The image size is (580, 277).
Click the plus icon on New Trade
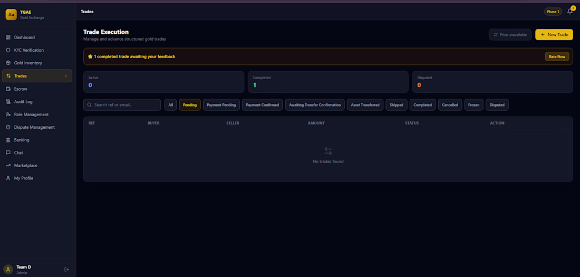tap(543, 35)
